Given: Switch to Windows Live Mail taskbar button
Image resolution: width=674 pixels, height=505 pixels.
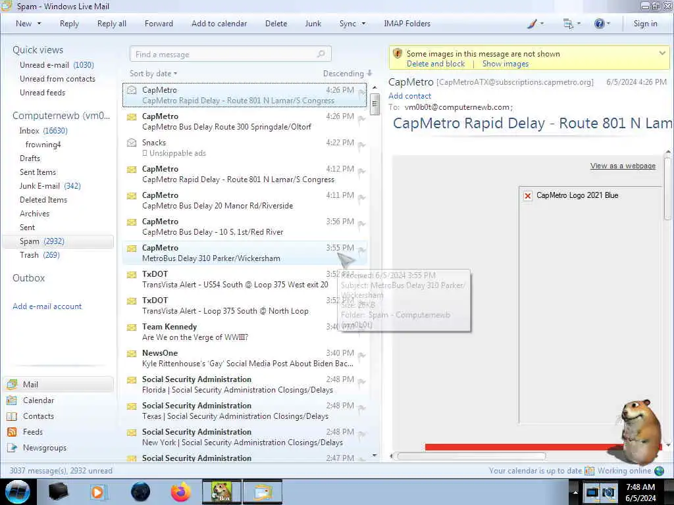Looking at the screenshot, I should click(263, 492).
